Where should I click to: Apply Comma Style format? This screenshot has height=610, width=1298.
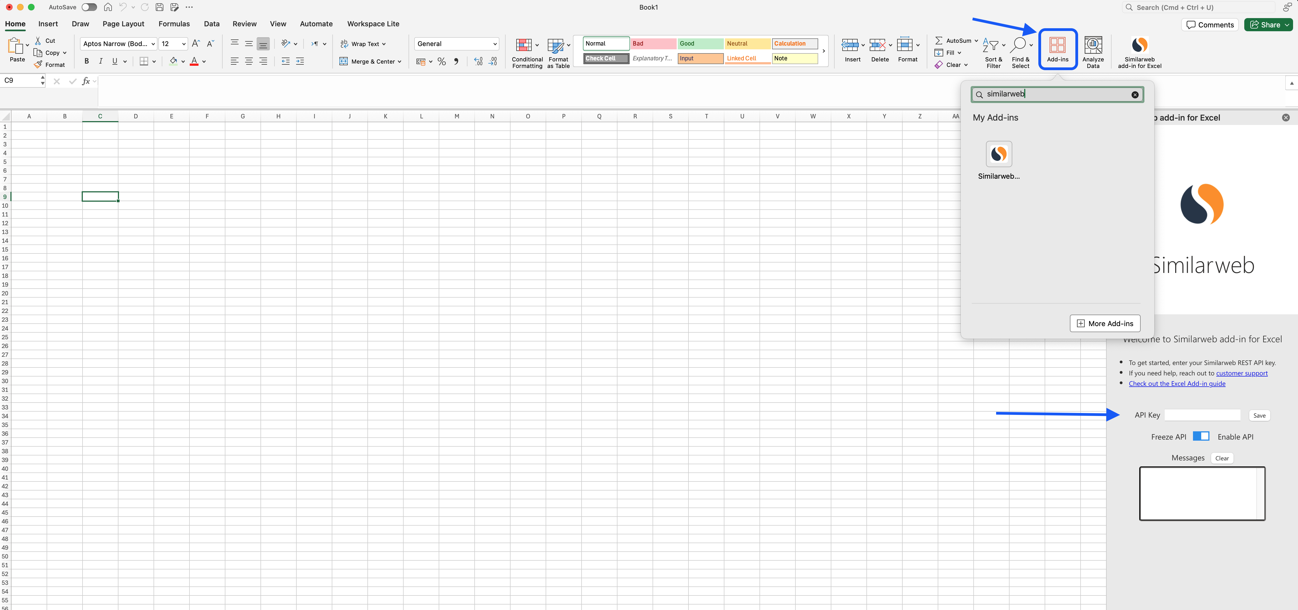456,61
